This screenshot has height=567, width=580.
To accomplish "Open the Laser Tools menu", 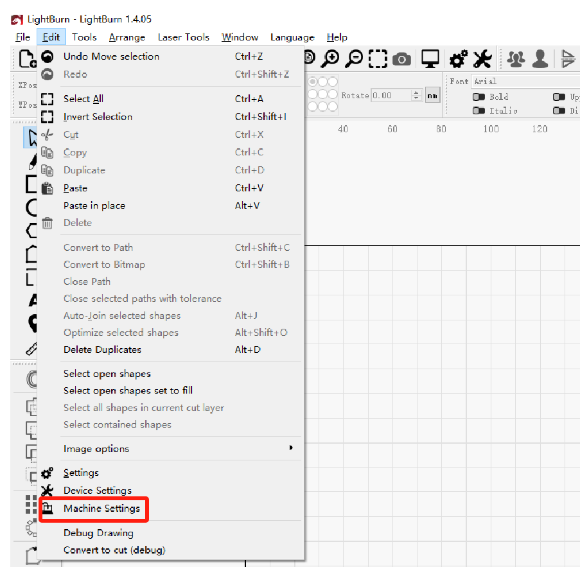I will pos(183,37).
